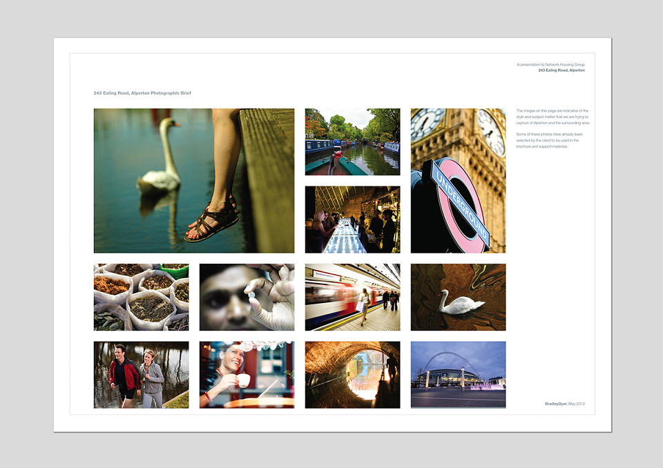Select the Underground sign Big Ben photo
The image size is (663, 468).
tap(459, 181)
